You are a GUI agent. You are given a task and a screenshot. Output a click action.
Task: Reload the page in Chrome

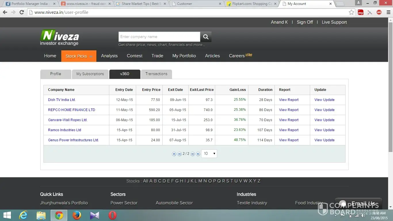coord(22,12)
